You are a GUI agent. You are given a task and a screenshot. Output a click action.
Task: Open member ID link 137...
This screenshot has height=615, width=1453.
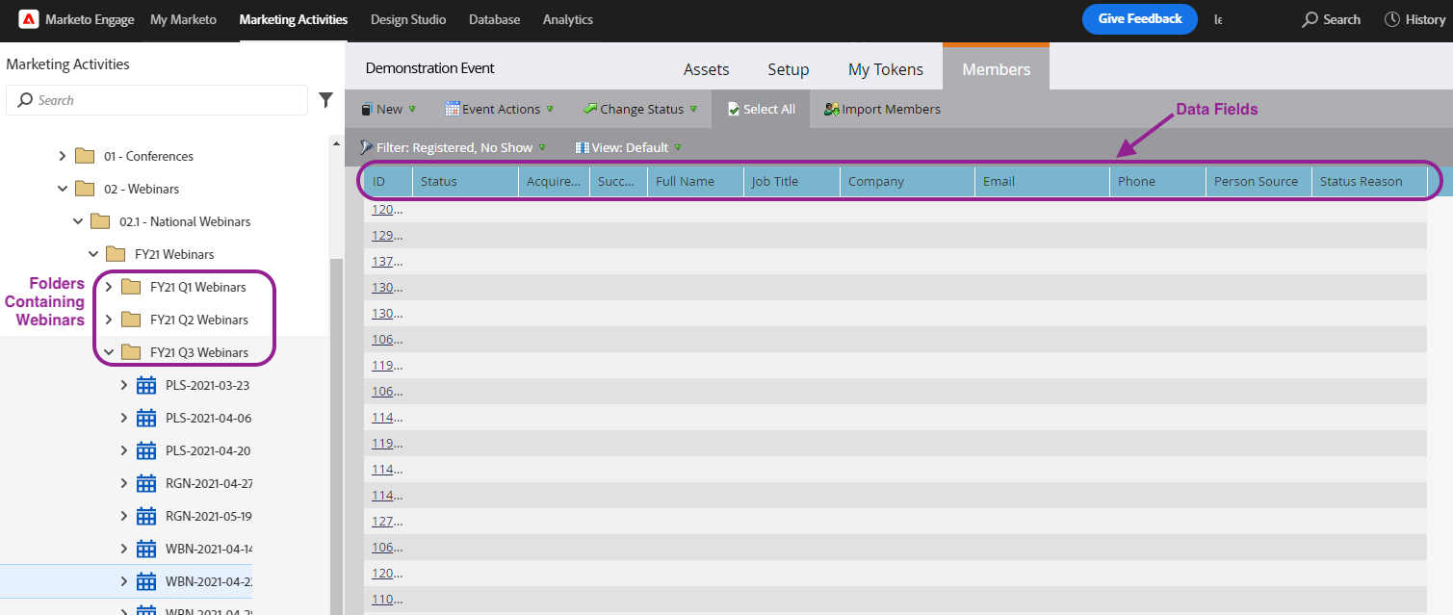pyautogui.click(x=387, y=262)
